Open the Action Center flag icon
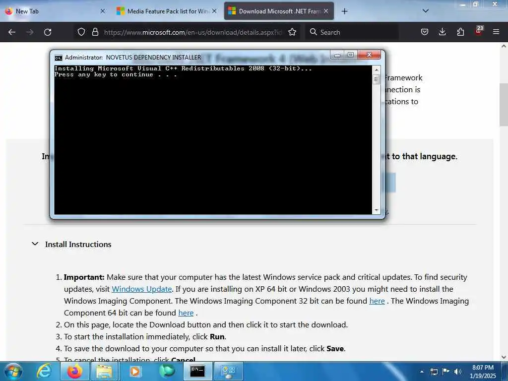Image resolution: width=508 pixels, height=381 pixels. pos(446,372)
